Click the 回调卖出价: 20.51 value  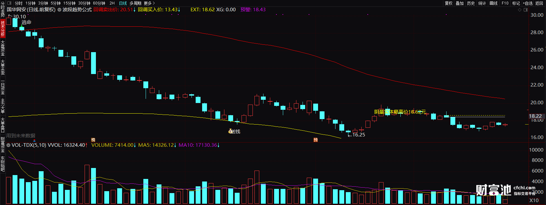[115, 10]
